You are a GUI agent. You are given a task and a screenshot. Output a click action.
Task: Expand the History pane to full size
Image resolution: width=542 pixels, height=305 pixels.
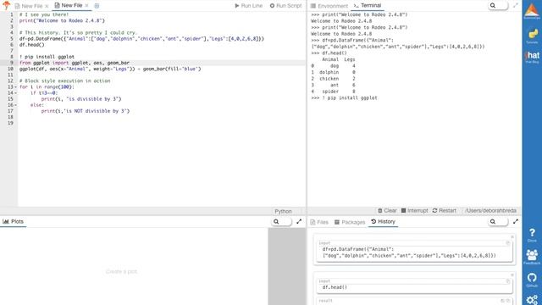pyautogui.click(x=516, y=221)
